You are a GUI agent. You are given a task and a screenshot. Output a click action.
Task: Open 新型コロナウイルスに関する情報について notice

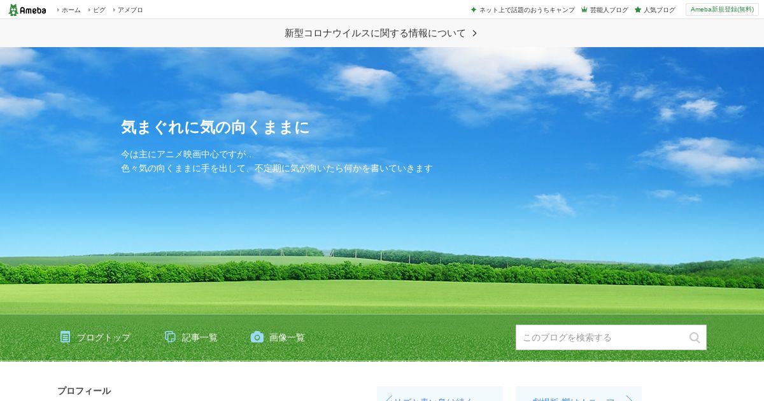point(375,33)
